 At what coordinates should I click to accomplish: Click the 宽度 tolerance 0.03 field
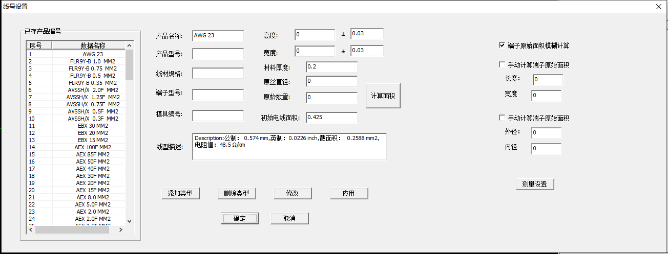point(367,51)
